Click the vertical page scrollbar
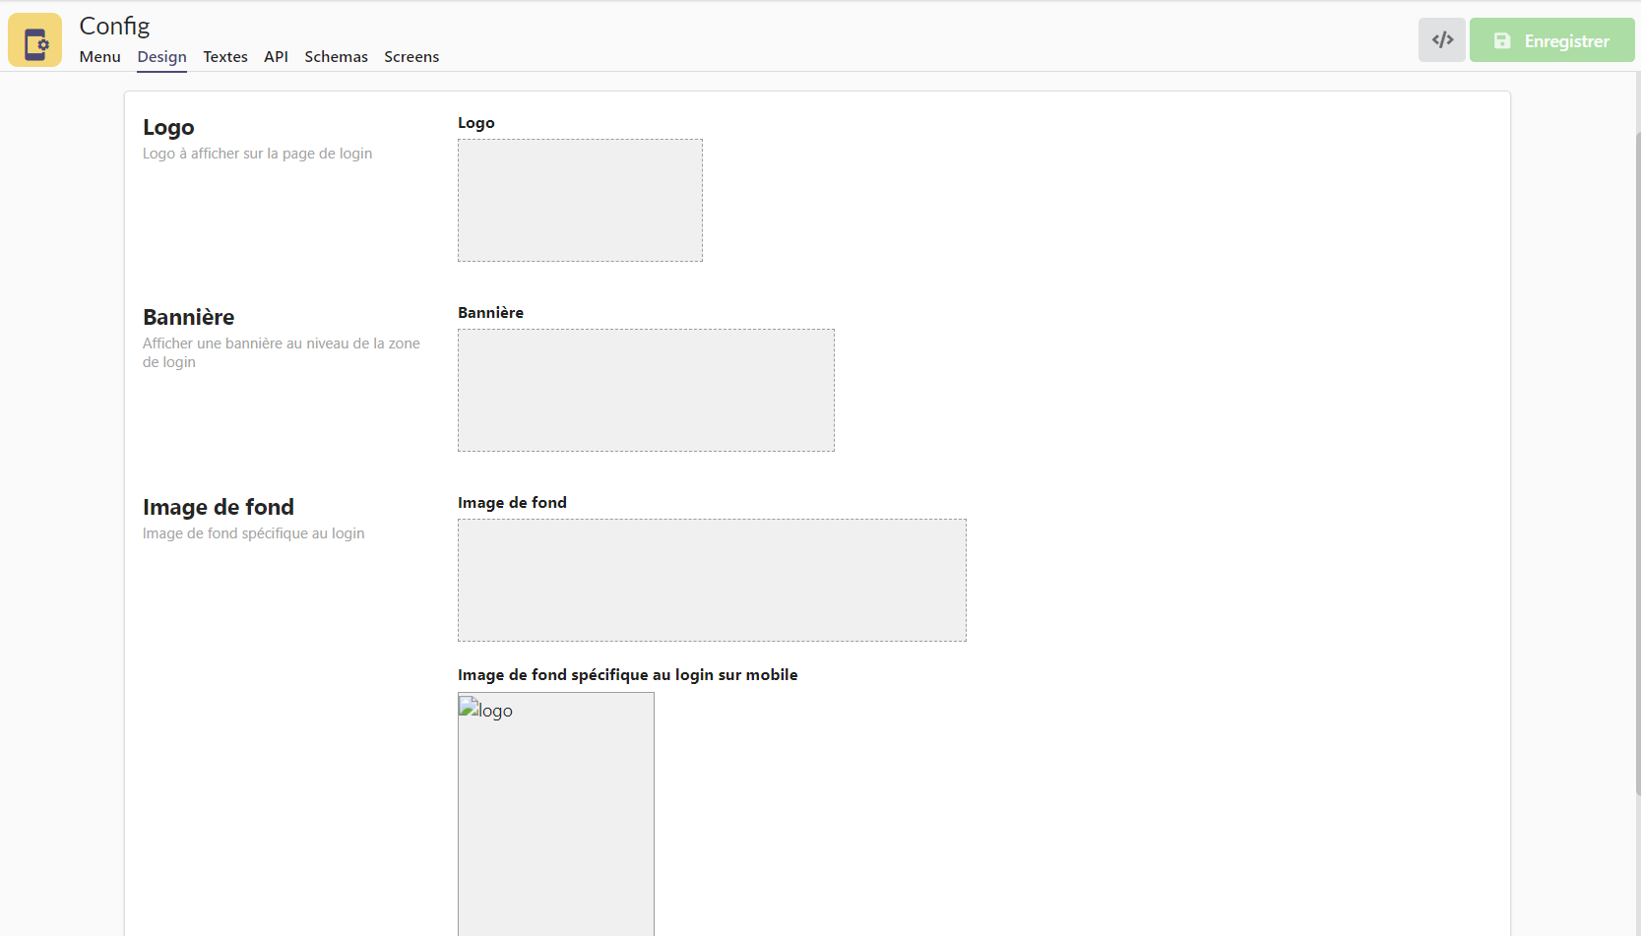The image size is (1641, 936). click(1637, 463)
